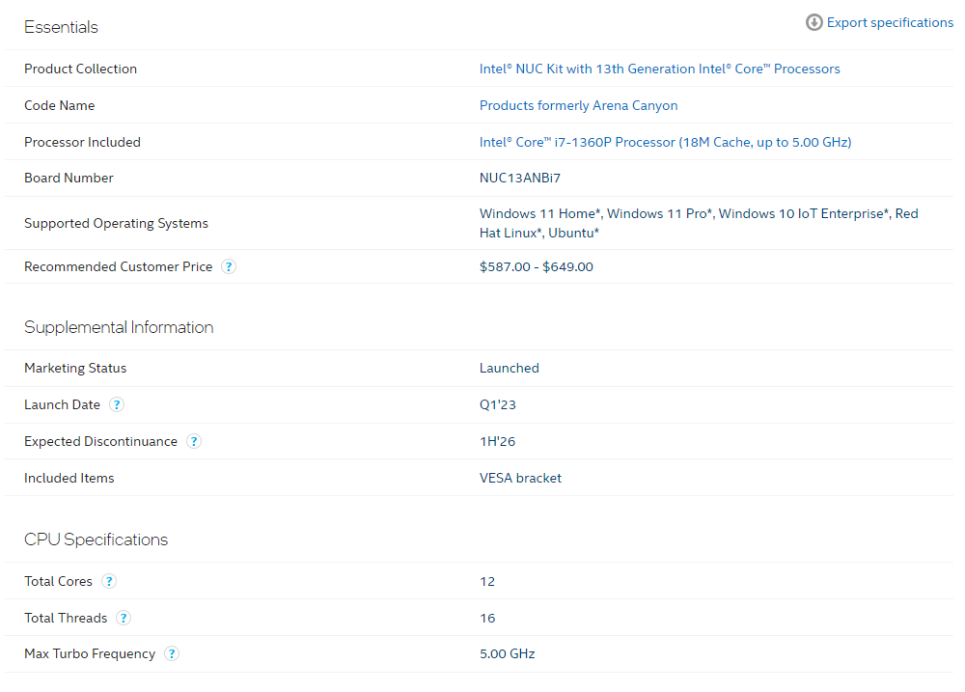Click the $587.00 - $649.00 price value
965x692 pixels.
[x=536, y=267]
